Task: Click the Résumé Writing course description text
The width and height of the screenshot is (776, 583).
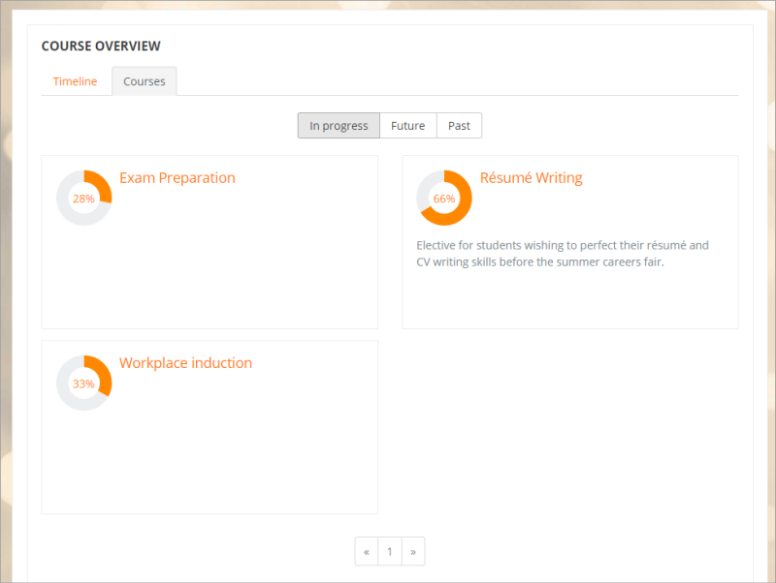Action: click(563, 254)
